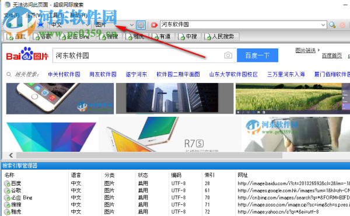Switch to the 谷歌 tab
Viewport: 350px width, 216px height.
43,37
